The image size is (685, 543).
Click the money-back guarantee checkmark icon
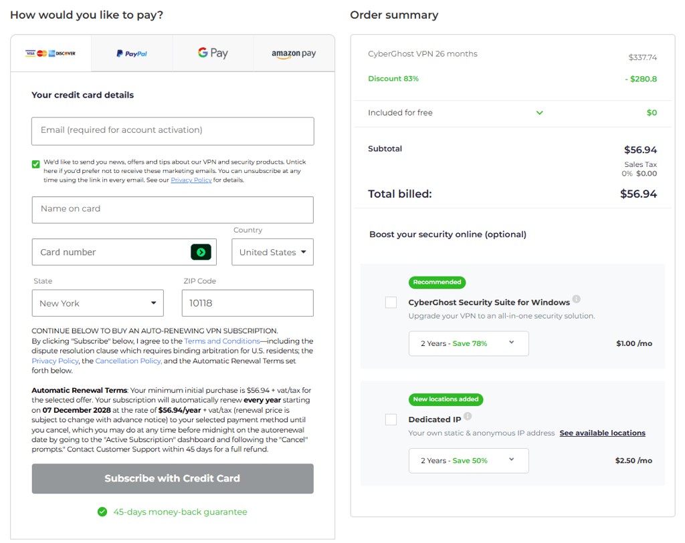coord(102,512)
